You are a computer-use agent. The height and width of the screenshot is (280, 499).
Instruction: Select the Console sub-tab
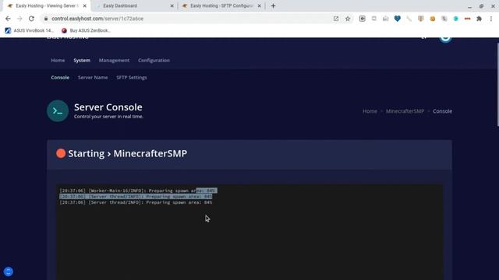pyautogui.click(x=60, y=78)
